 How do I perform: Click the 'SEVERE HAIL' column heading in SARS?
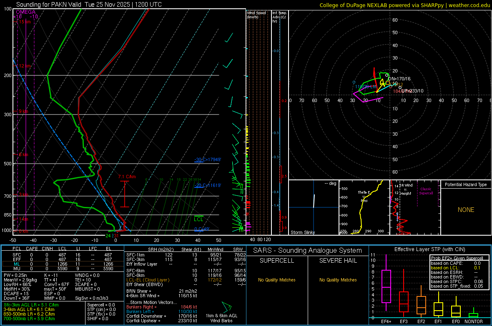tap(338, 261)
